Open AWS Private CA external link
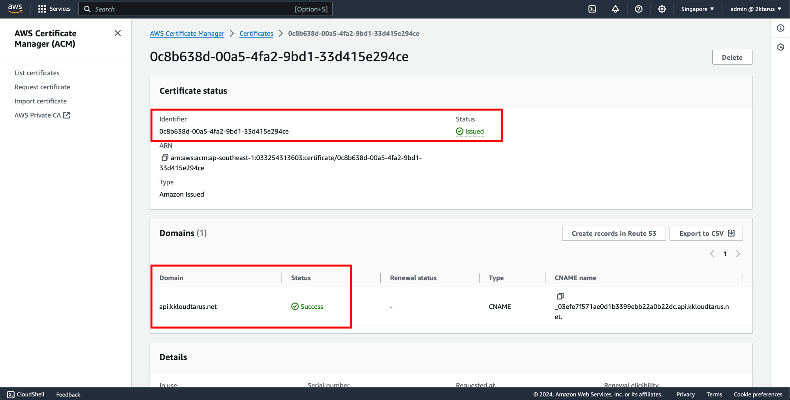Screen dimensions: 790x400 coord(42,115)
